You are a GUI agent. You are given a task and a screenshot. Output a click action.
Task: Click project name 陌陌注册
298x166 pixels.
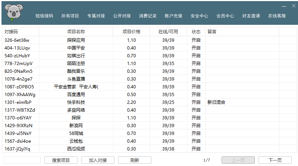76,63
